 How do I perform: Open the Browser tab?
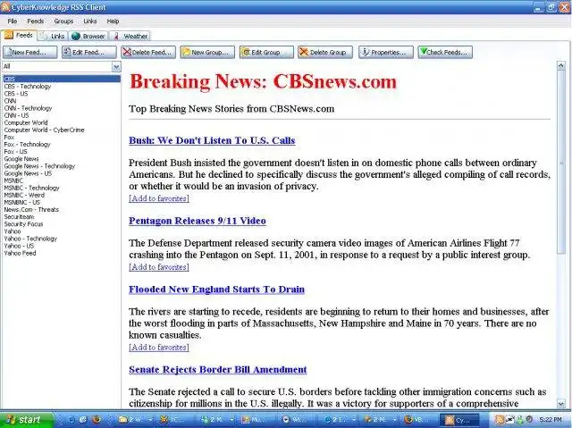click(88, 36)
